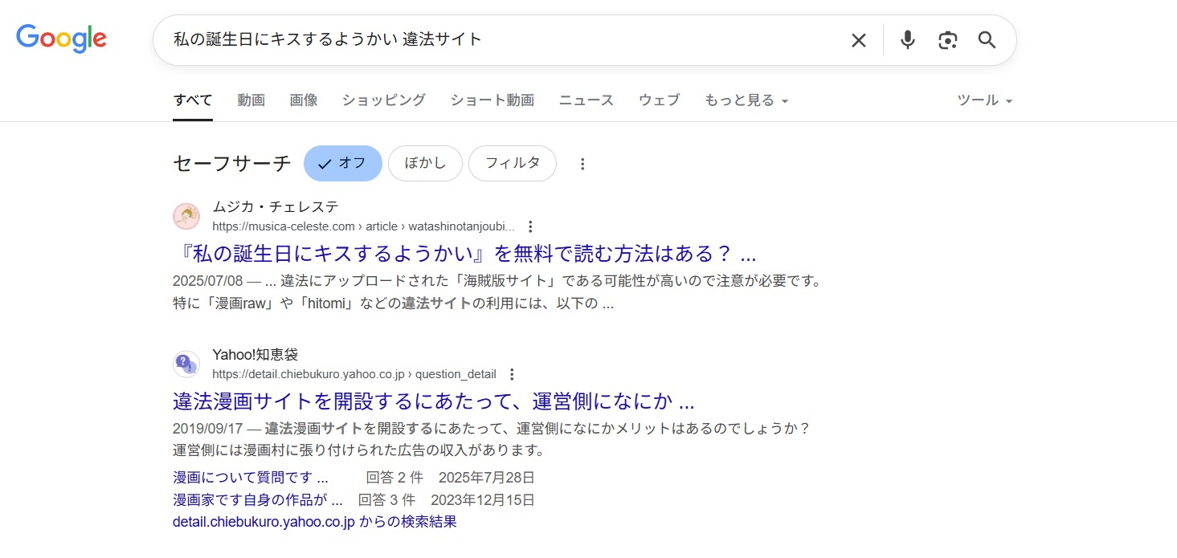Screen dimensions: 1177x558
Task: Open Google Lens image search
Action: pos(947,39)
